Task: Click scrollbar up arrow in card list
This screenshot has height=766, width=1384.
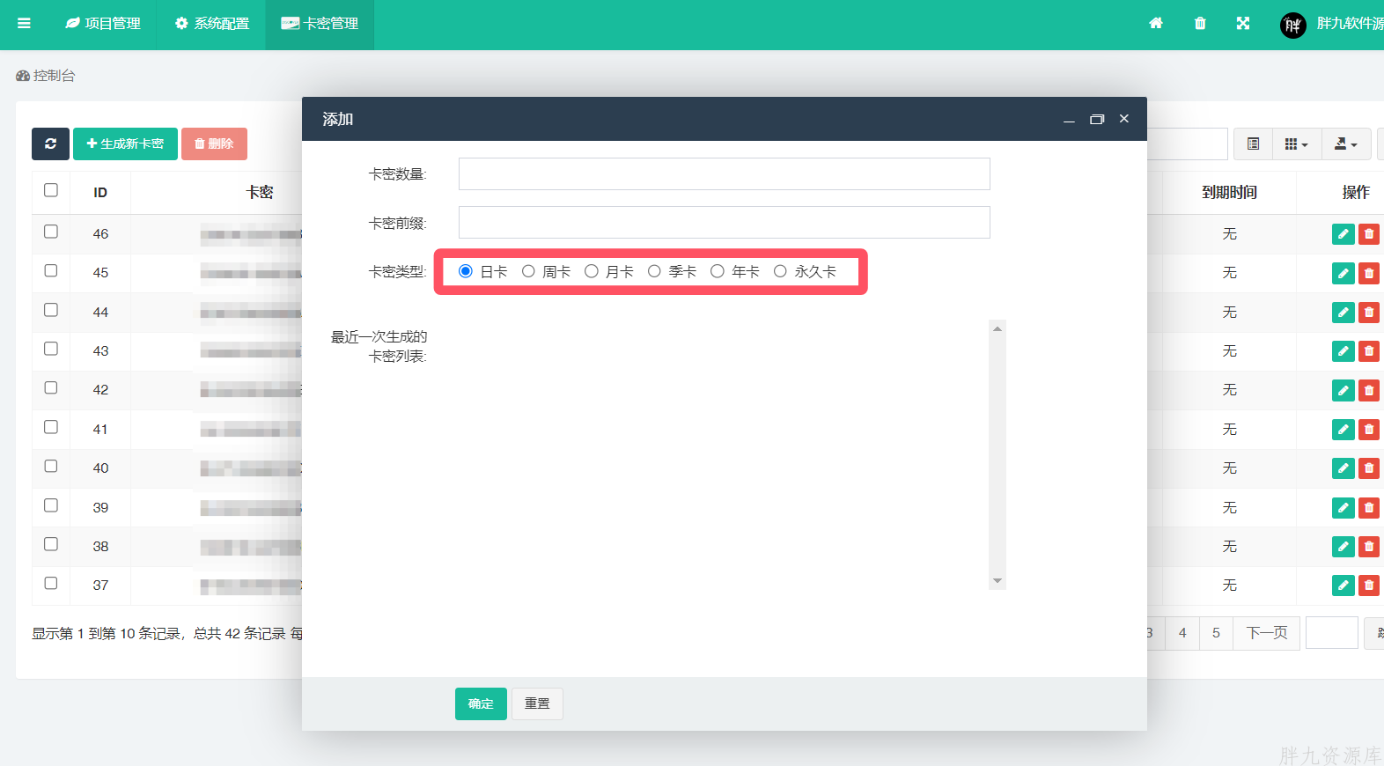Action: pyautogui.click(x=998, y=328)
